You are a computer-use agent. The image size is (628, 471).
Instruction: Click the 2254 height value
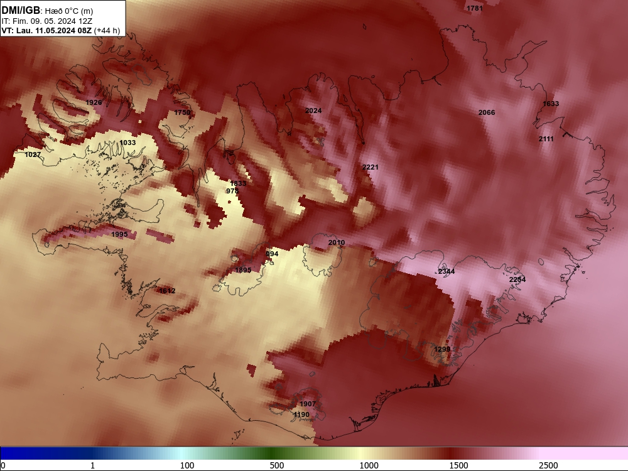click(x=517, y=279)
